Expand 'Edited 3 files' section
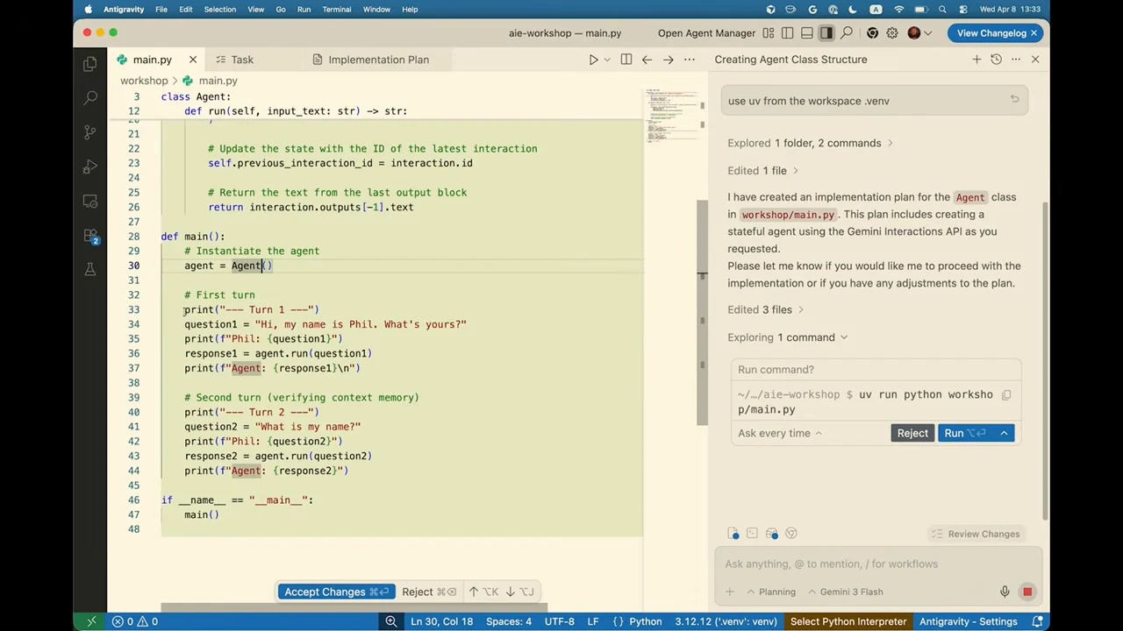This screenshot has width=1123, height=631. [765, 309]
